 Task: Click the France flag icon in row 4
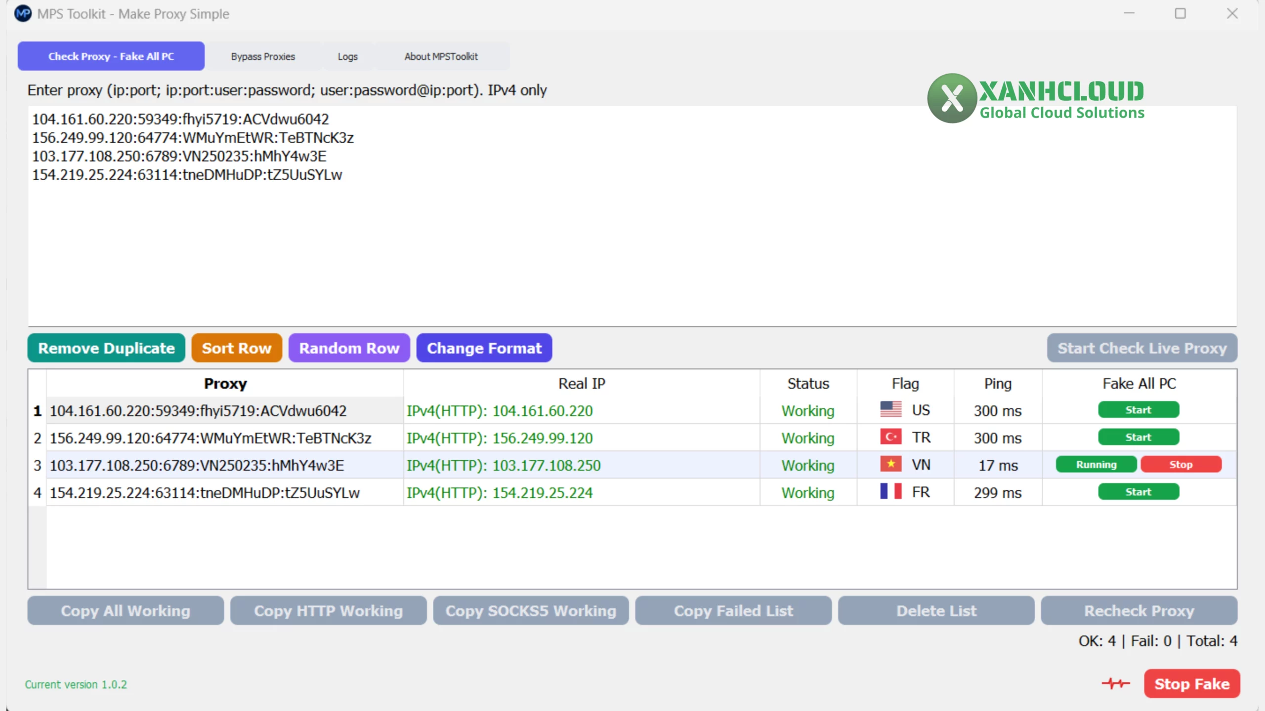890,492
